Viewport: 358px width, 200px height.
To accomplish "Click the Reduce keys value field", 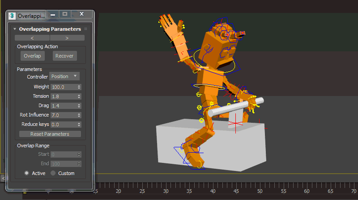I will [63, 125].
